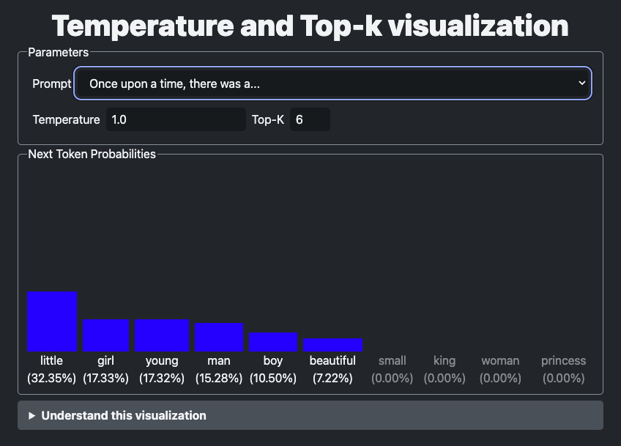Click the Temperature label text
The width and height of the screenshot is (621, 446).
pyautogui.click(x=66, y=119)
